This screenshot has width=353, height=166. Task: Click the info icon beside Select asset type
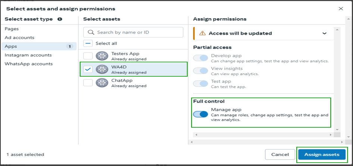point(60,19)
